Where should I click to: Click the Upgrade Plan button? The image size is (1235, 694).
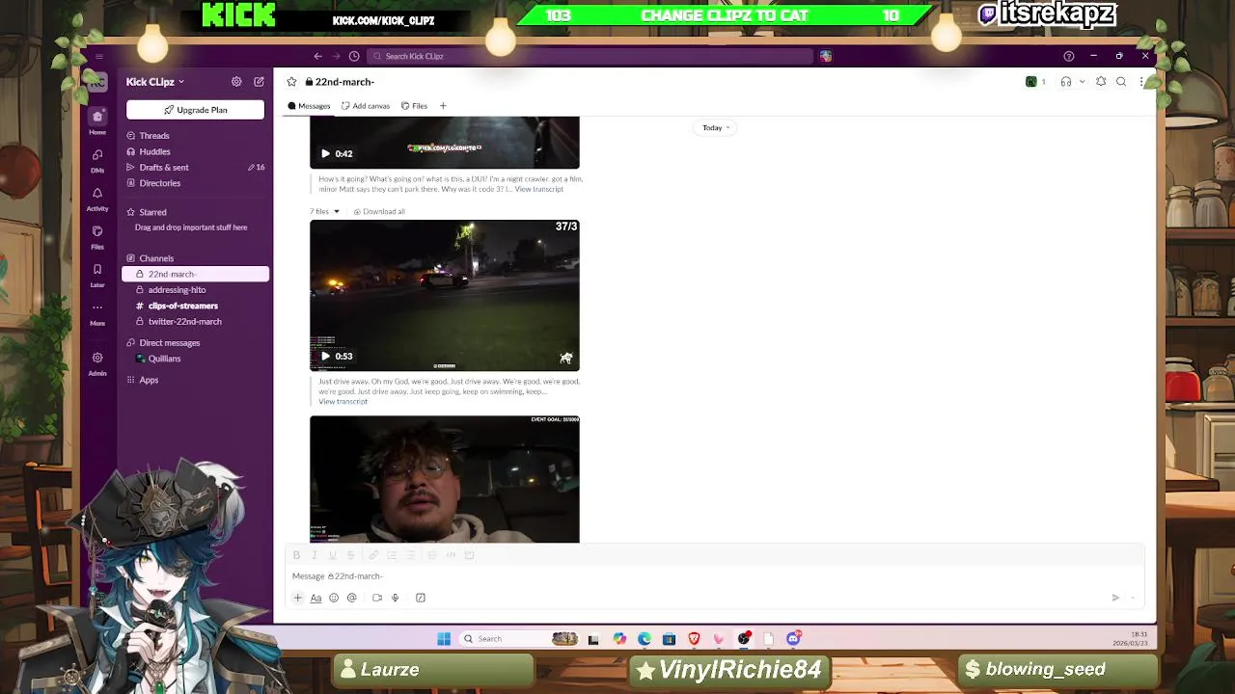[x=195, y=110]
